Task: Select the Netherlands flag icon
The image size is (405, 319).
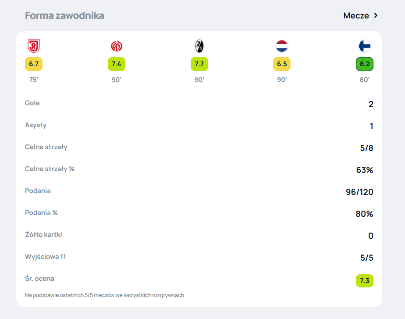Action: point(282,46)
